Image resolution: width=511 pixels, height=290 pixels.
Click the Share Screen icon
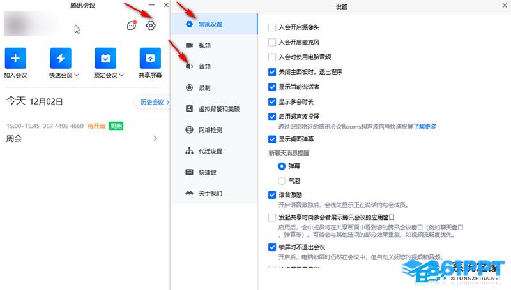[150, 58]
